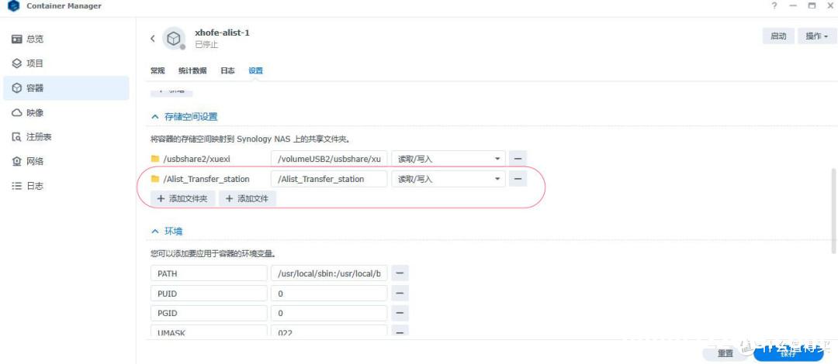Image resolution: width=838 pixels, height=364 pixels.
Task: Go to the 网络 network sidebar item
Action: pyautogui.click(x=35, y=161)
